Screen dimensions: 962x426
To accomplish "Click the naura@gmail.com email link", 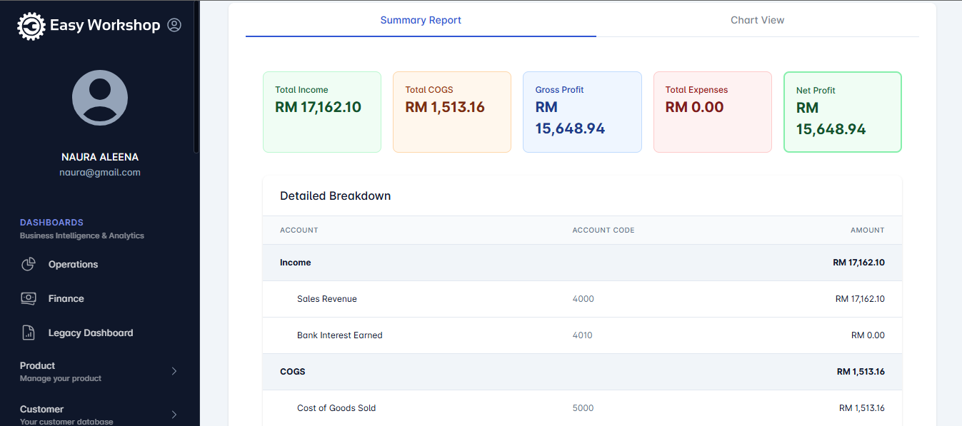I will click(x=99, y=172).
